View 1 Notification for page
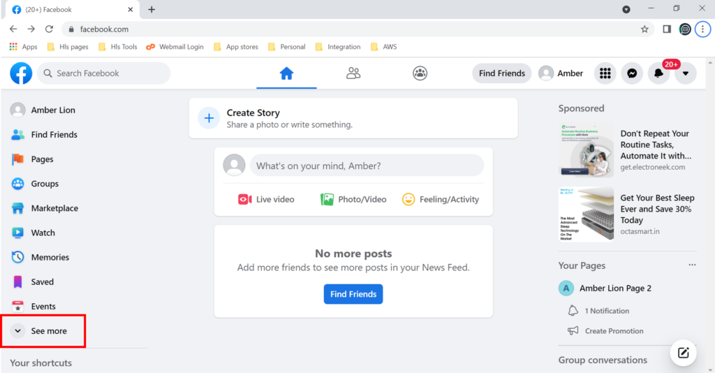Screen dimensions: 715x373 click(607, 311)
